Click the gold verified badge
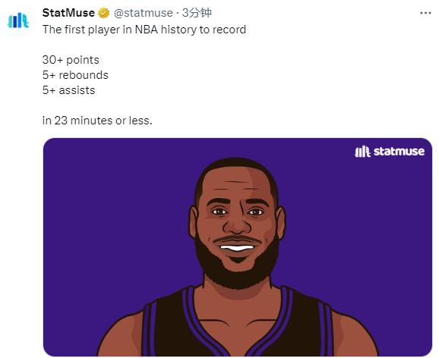Image resolution: width=439 pixels, height=358 pixels. 104,13
